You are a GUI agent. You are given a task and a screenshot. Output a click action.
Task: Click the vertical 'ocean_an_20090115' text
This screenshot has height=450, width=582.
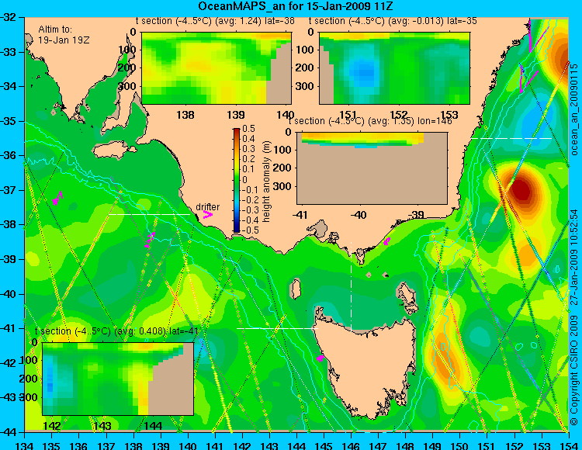pos(574,109)
